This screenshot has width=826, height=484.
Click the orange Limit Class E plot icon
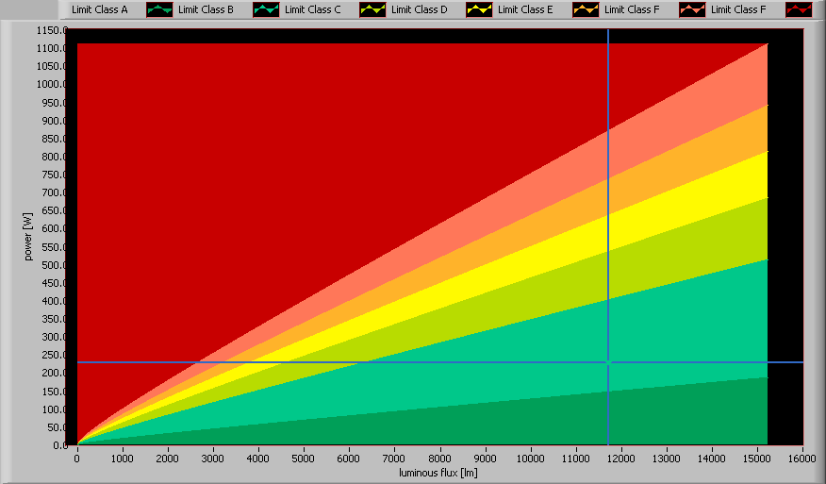pyautogui.click(x=586, y=9)
